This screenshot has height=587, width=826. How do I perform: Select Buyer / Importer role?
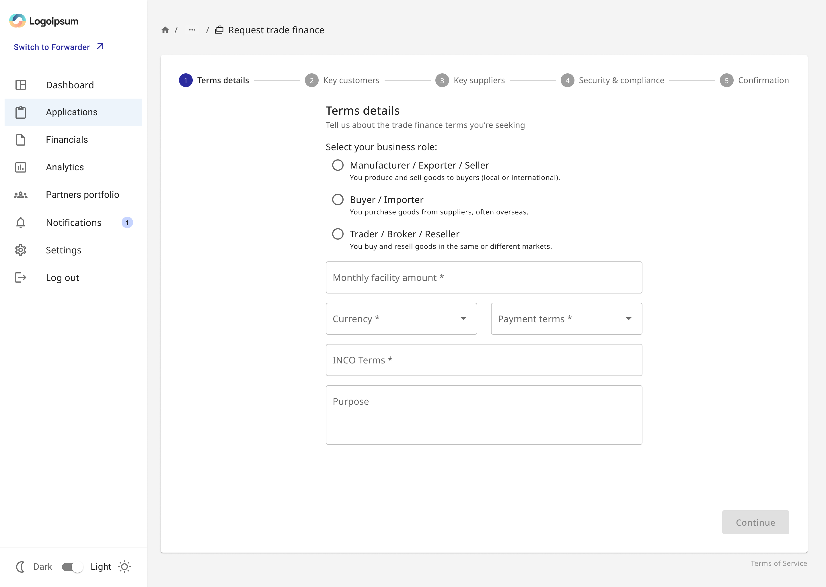[338, 199]
